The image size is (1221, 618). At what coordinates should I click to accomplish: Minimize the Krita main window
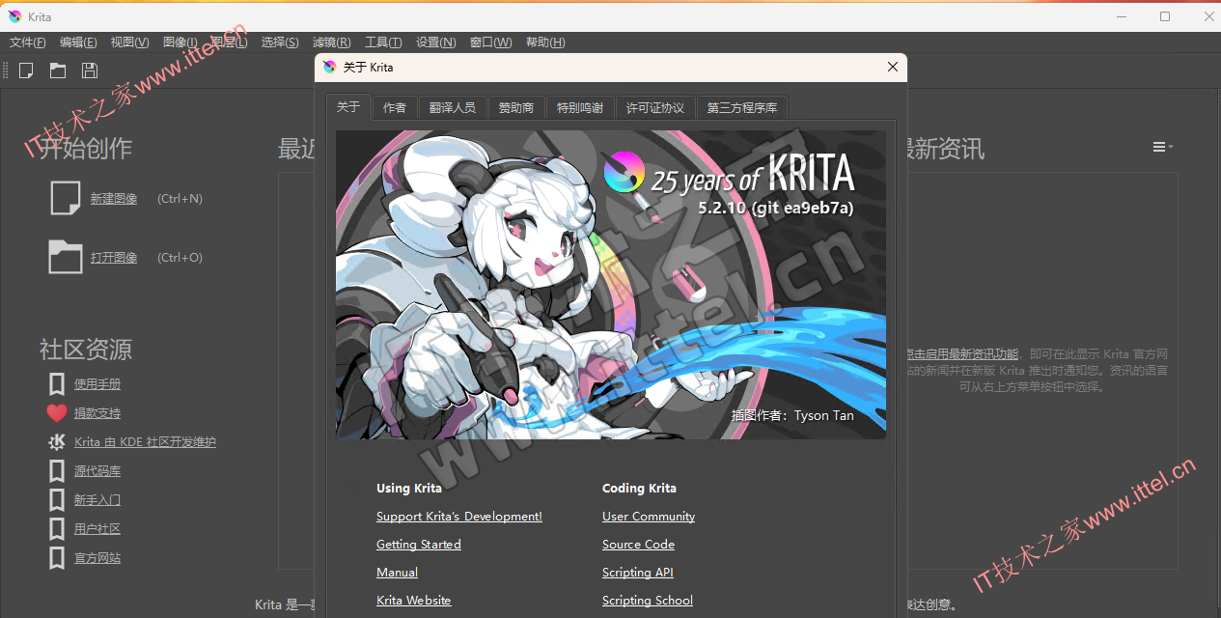coord(1122,16)
